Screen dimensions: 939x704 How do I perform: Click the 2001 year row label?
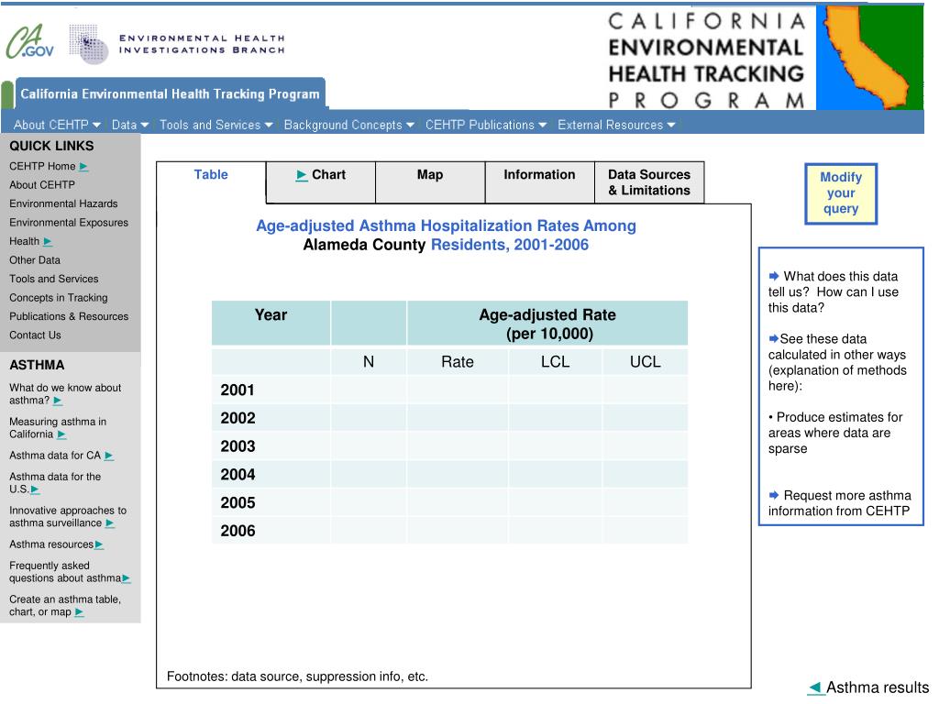pos(238,390)
